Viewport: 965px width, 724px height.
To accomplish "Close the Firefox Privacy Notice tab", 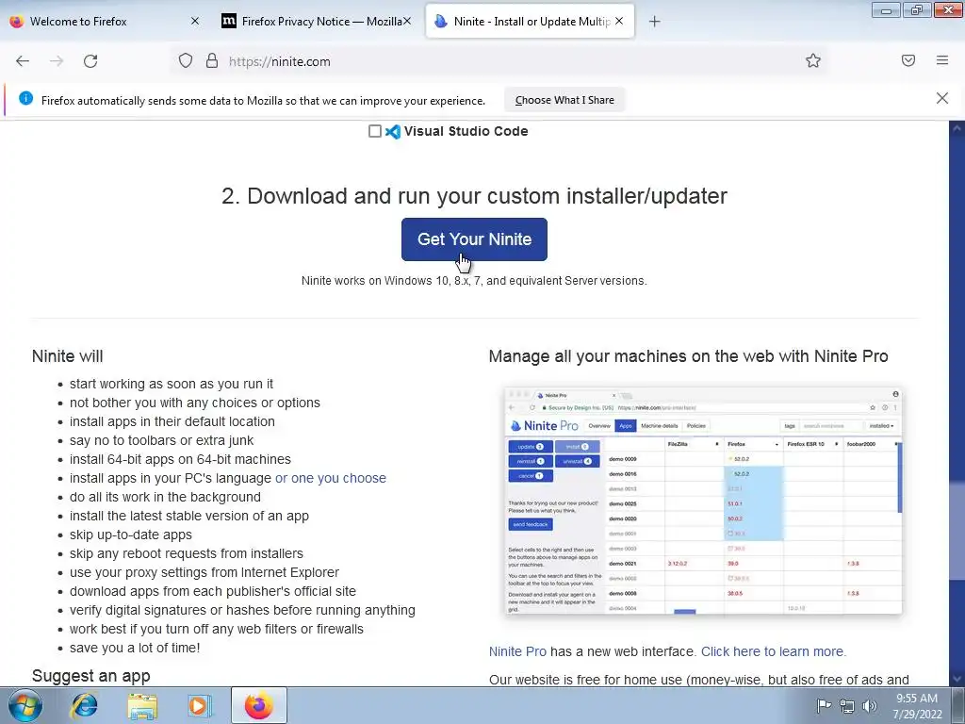I will click(407, 21).
